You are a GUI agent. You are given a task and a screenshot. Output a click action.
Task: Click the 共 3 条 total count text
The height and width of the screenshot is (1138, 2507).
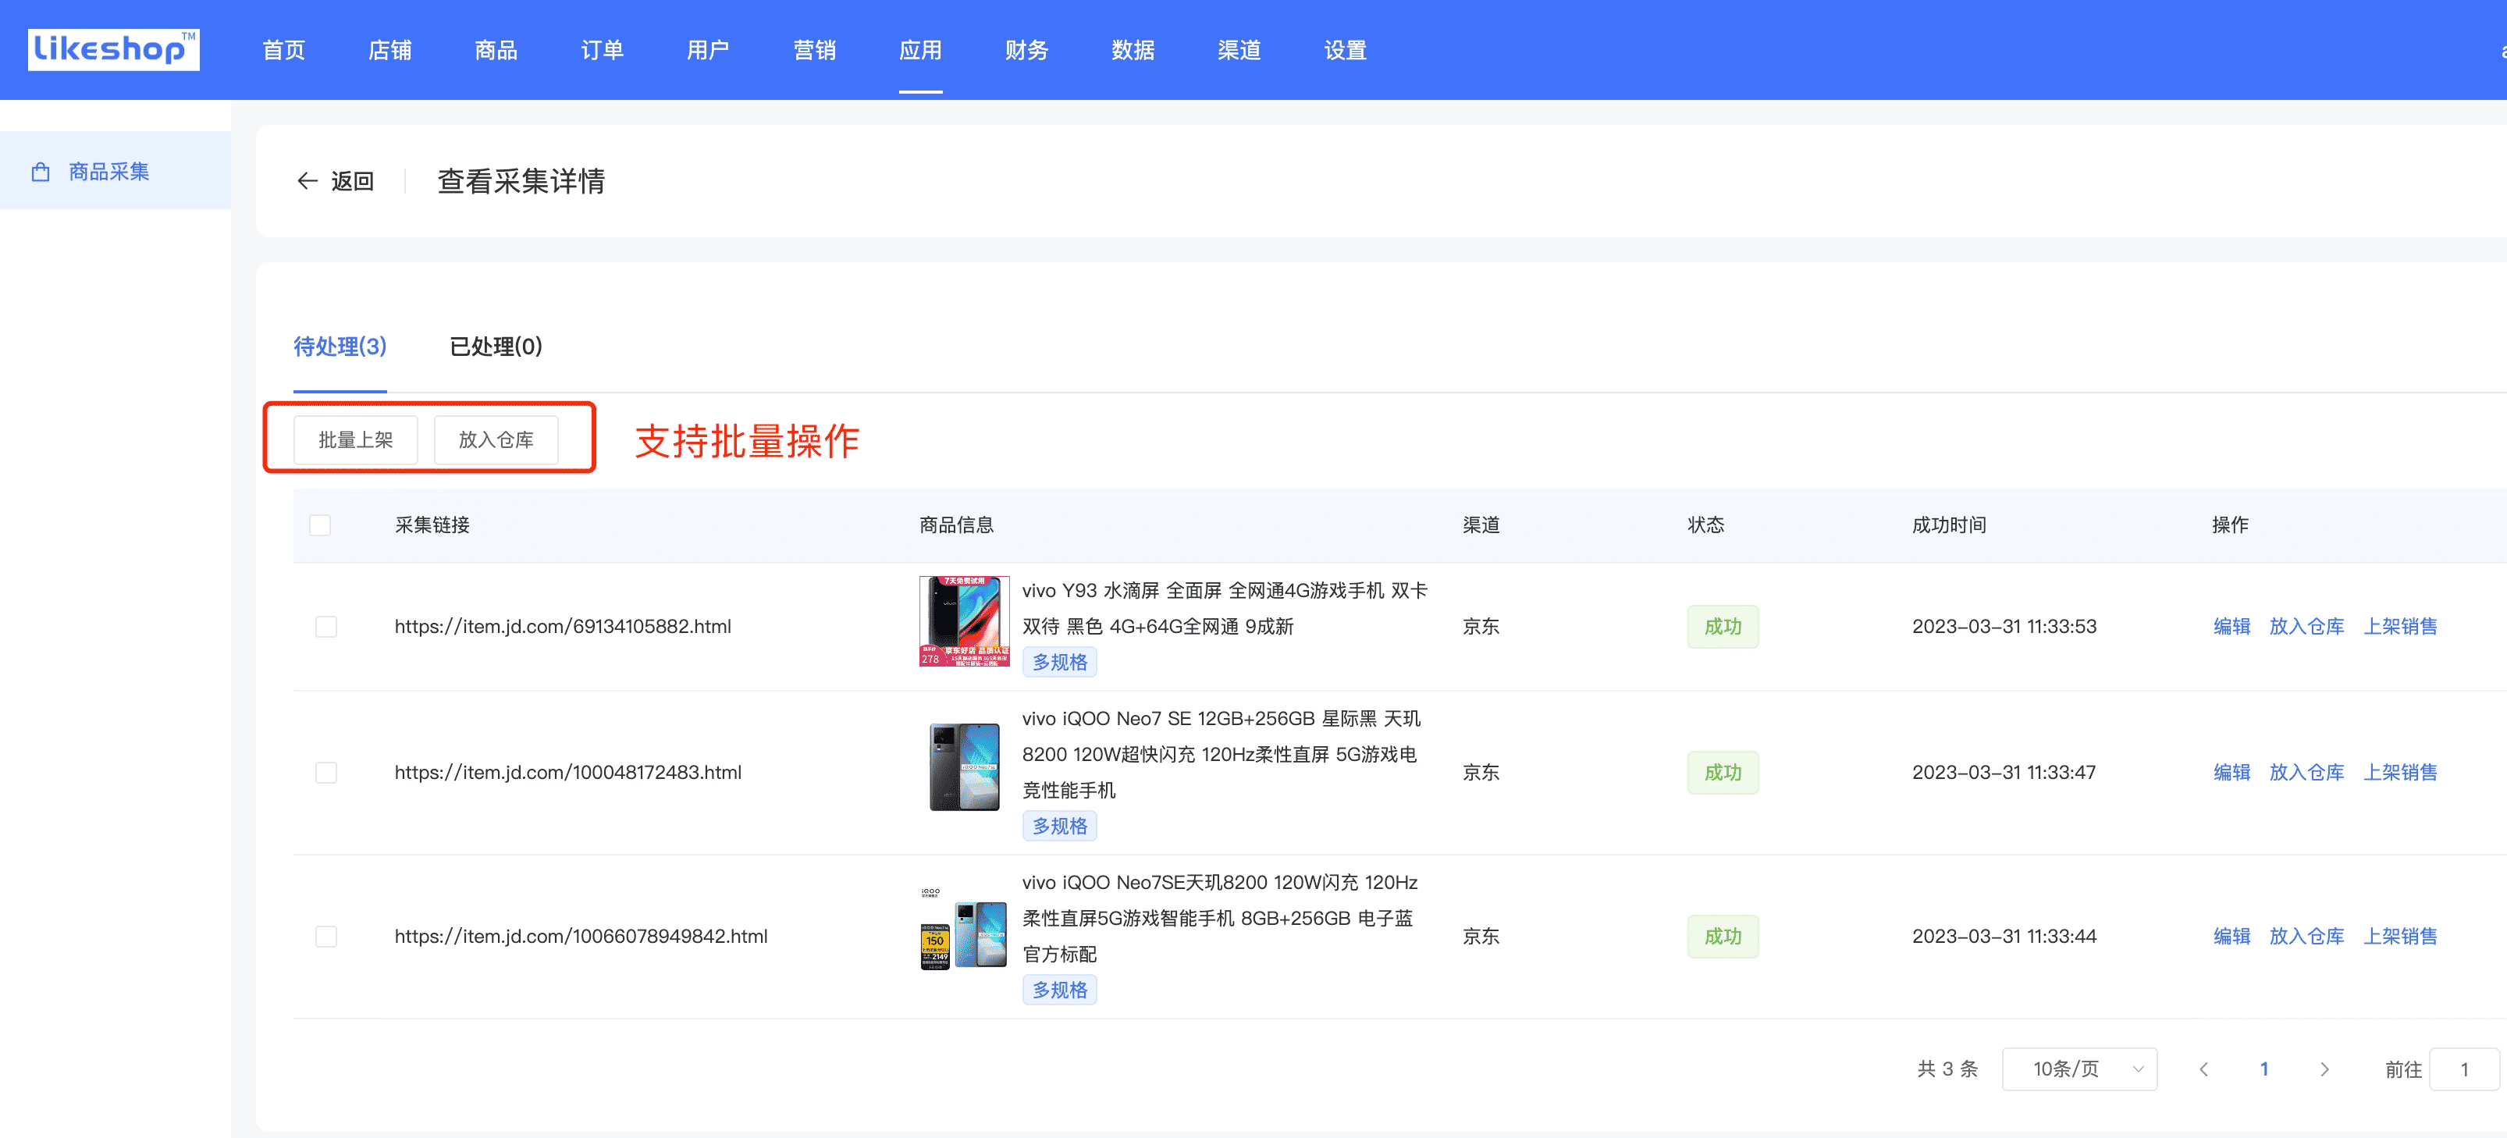coord(1947,1069)
